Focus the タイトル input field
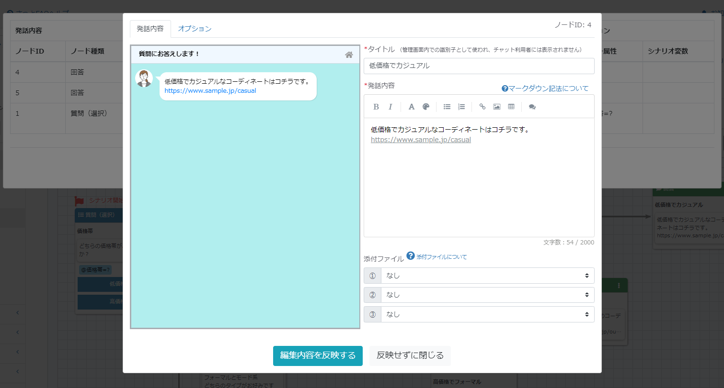The height and width of the screenshot is (388, 724). [x=479, y=66]
